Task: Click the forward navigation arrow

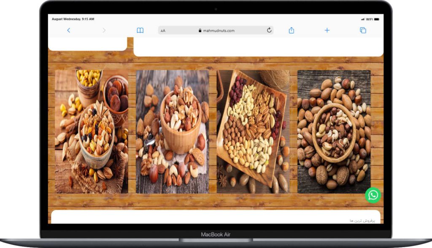Action: 104,30
